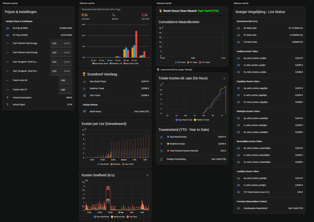Viewport: 314px width, 222px height.
Task: Open Totale Kosten dit Jaar chevron
Action: (224, 79)
